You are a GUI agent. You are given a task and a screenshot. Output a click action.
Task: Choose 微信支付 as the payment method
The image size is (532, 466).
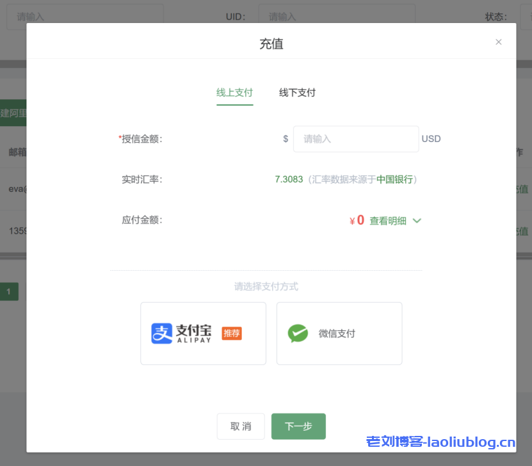click(339, 333)
